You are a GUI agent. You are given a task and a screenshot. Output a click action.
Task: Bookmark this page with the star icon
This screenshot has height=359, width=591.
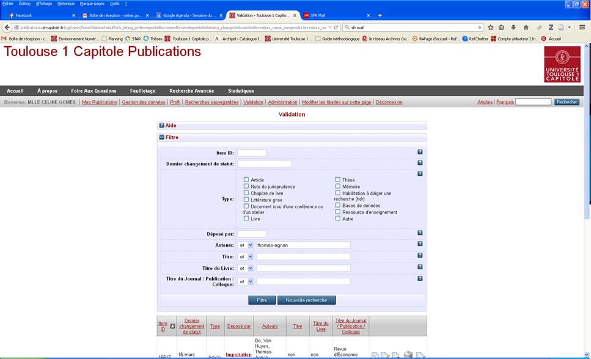490,27
